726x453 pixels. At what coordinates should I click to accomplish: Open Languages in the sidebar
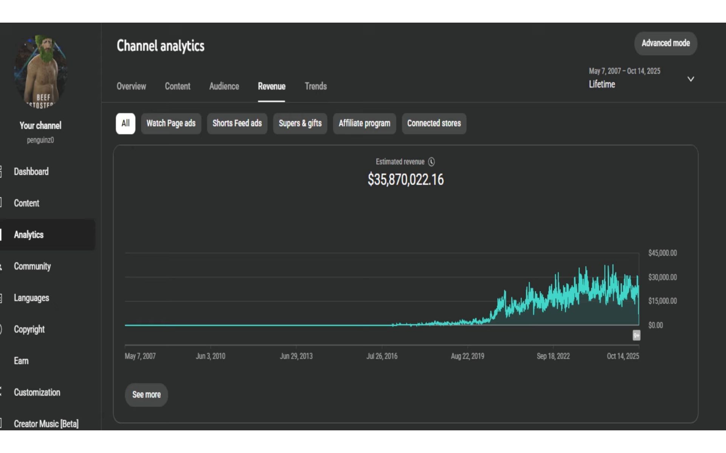coord(31,298)
